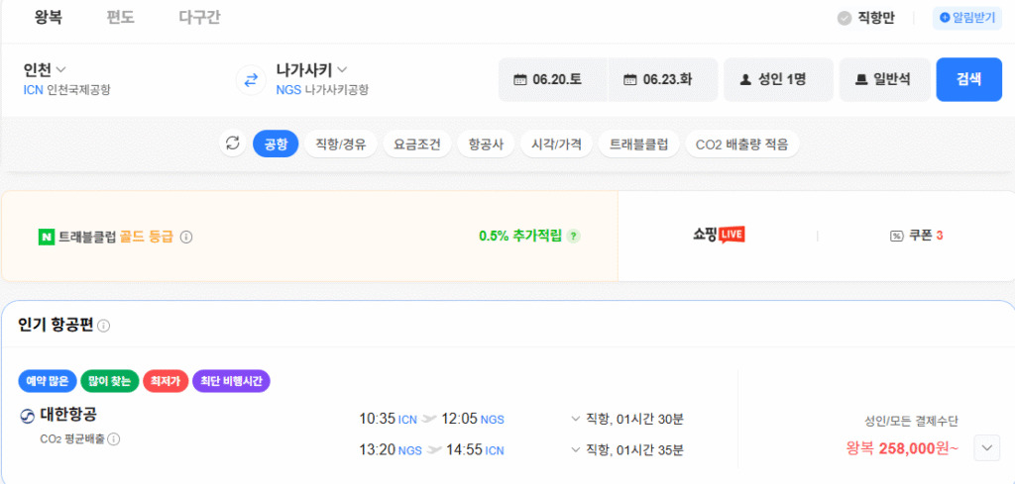Click the ICN 인천국제공항 label
Viewport: 1015px width, 484px height.
click(66, 90)
